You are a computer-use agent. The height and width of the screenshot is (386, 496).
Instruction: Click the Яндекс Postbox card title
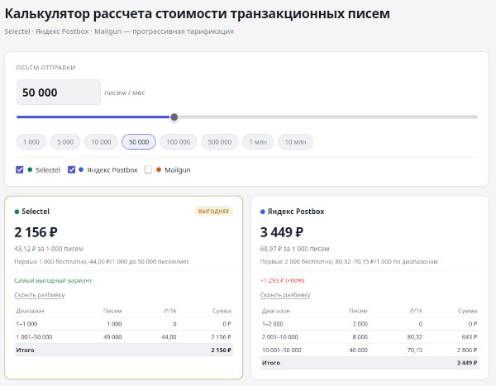coord(296,212)
